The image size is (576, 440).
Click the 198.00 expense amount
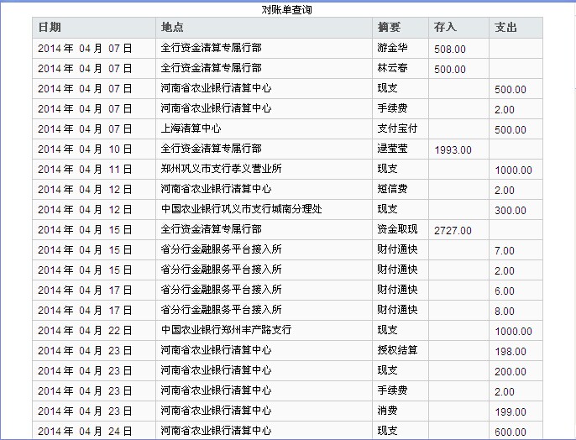pos(511,352)
